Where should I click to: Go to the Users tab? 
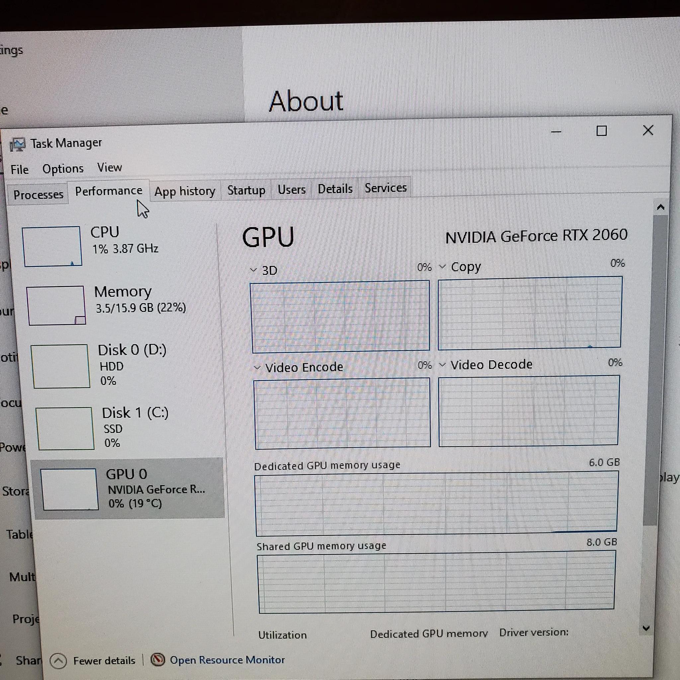[x=292, y=190]
